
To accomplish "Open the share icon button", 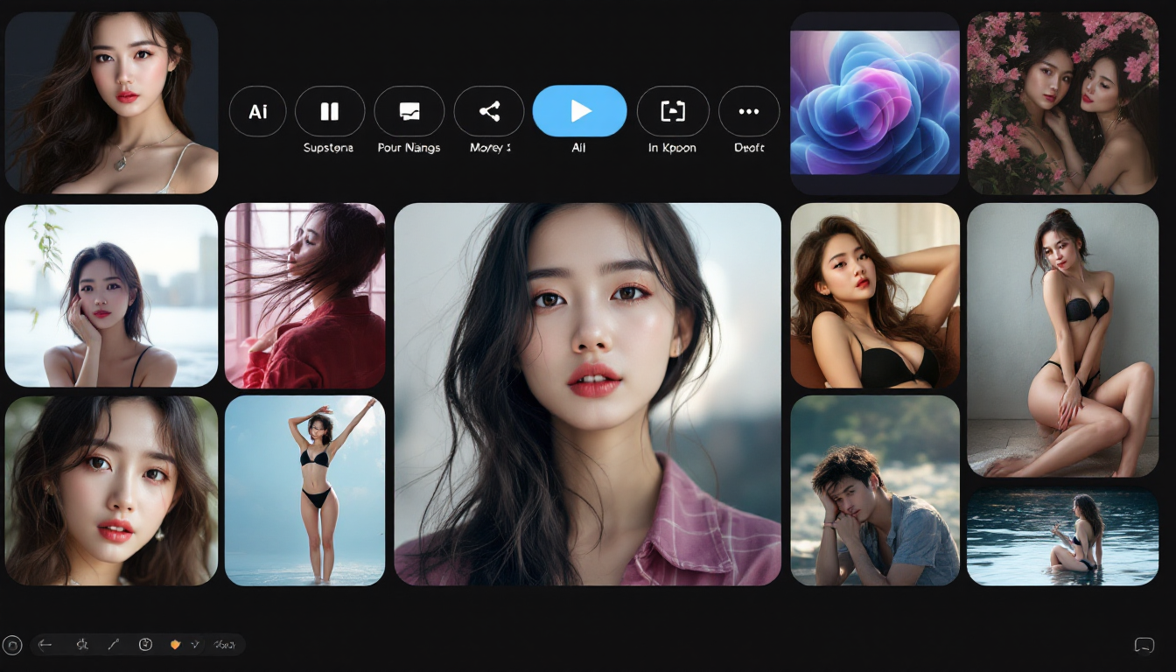I will point(489,111).
